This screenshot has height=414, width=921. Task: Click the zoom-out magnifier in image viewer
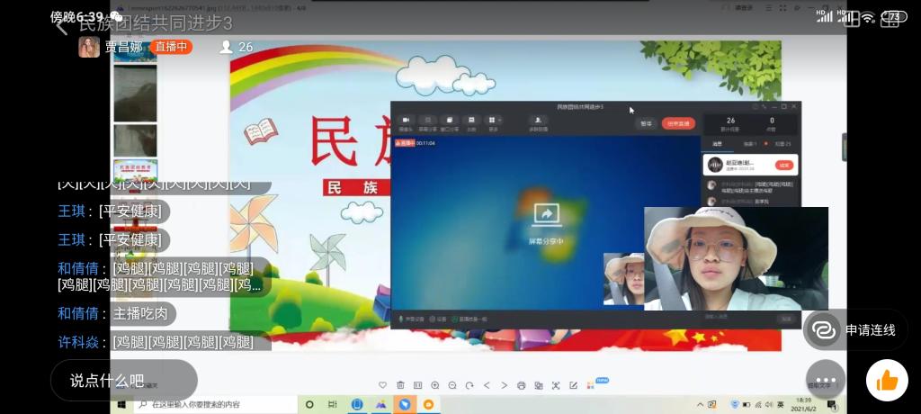pos(452,385)
